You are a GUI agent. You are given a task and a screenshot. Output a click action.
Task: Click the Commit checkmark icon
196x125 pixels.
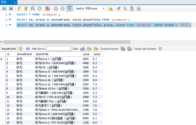56,9
